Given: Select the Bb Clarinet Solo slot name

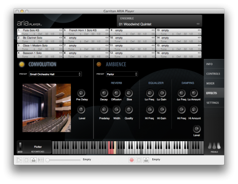Looking at the screenshot, I should (x=32, y=38).
